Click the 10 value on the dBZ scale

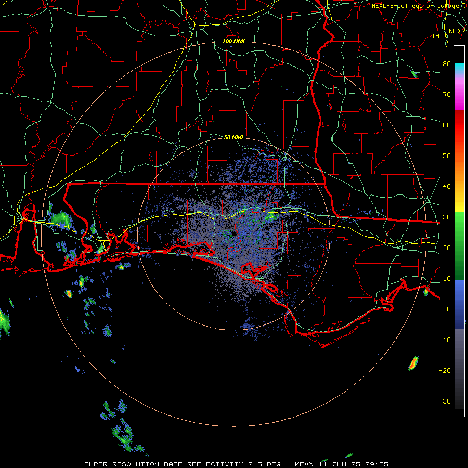(447, 279)
